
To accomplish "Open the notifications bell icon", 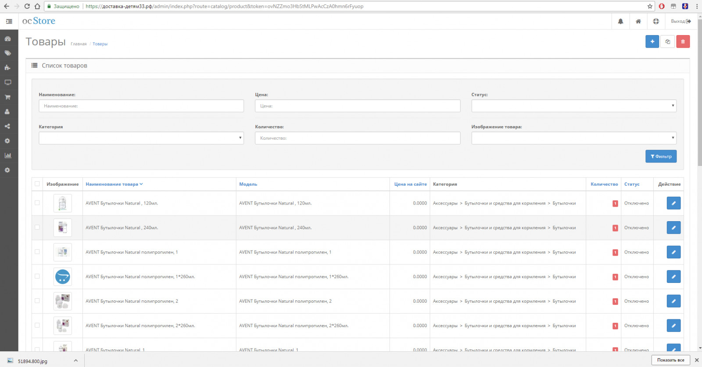I will point(620,21).
